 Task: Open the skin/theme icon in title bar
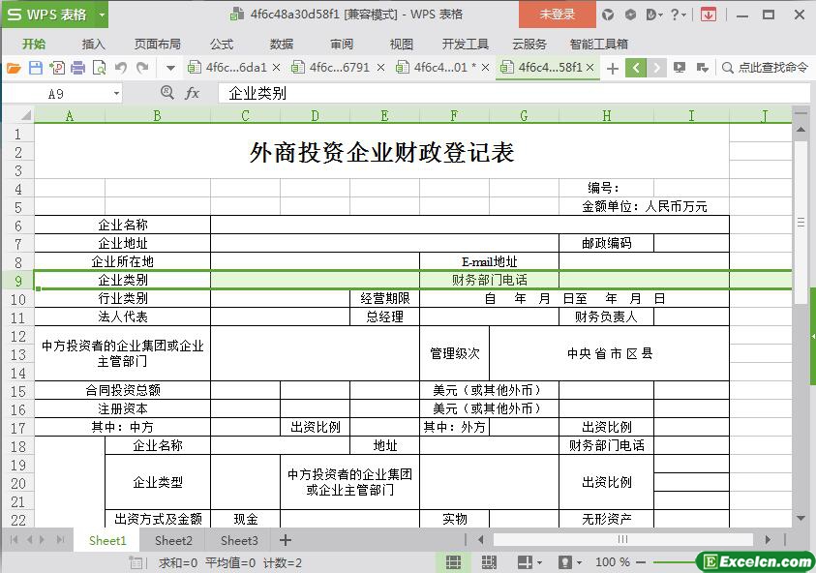tap(608, 15)
